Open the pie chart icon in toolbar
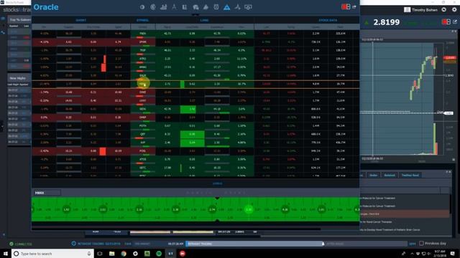 195,7
